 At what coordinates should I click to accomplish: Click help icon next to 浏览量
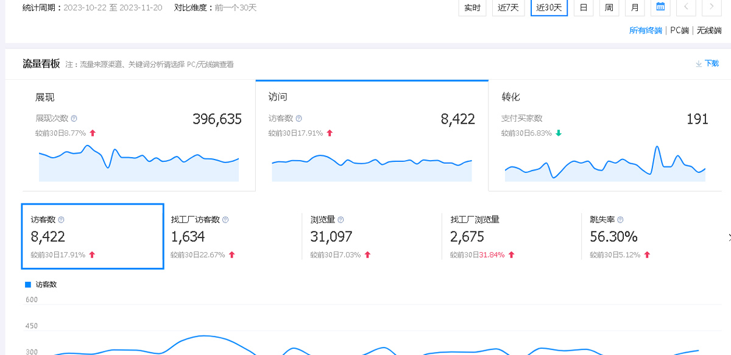(341, 220)
